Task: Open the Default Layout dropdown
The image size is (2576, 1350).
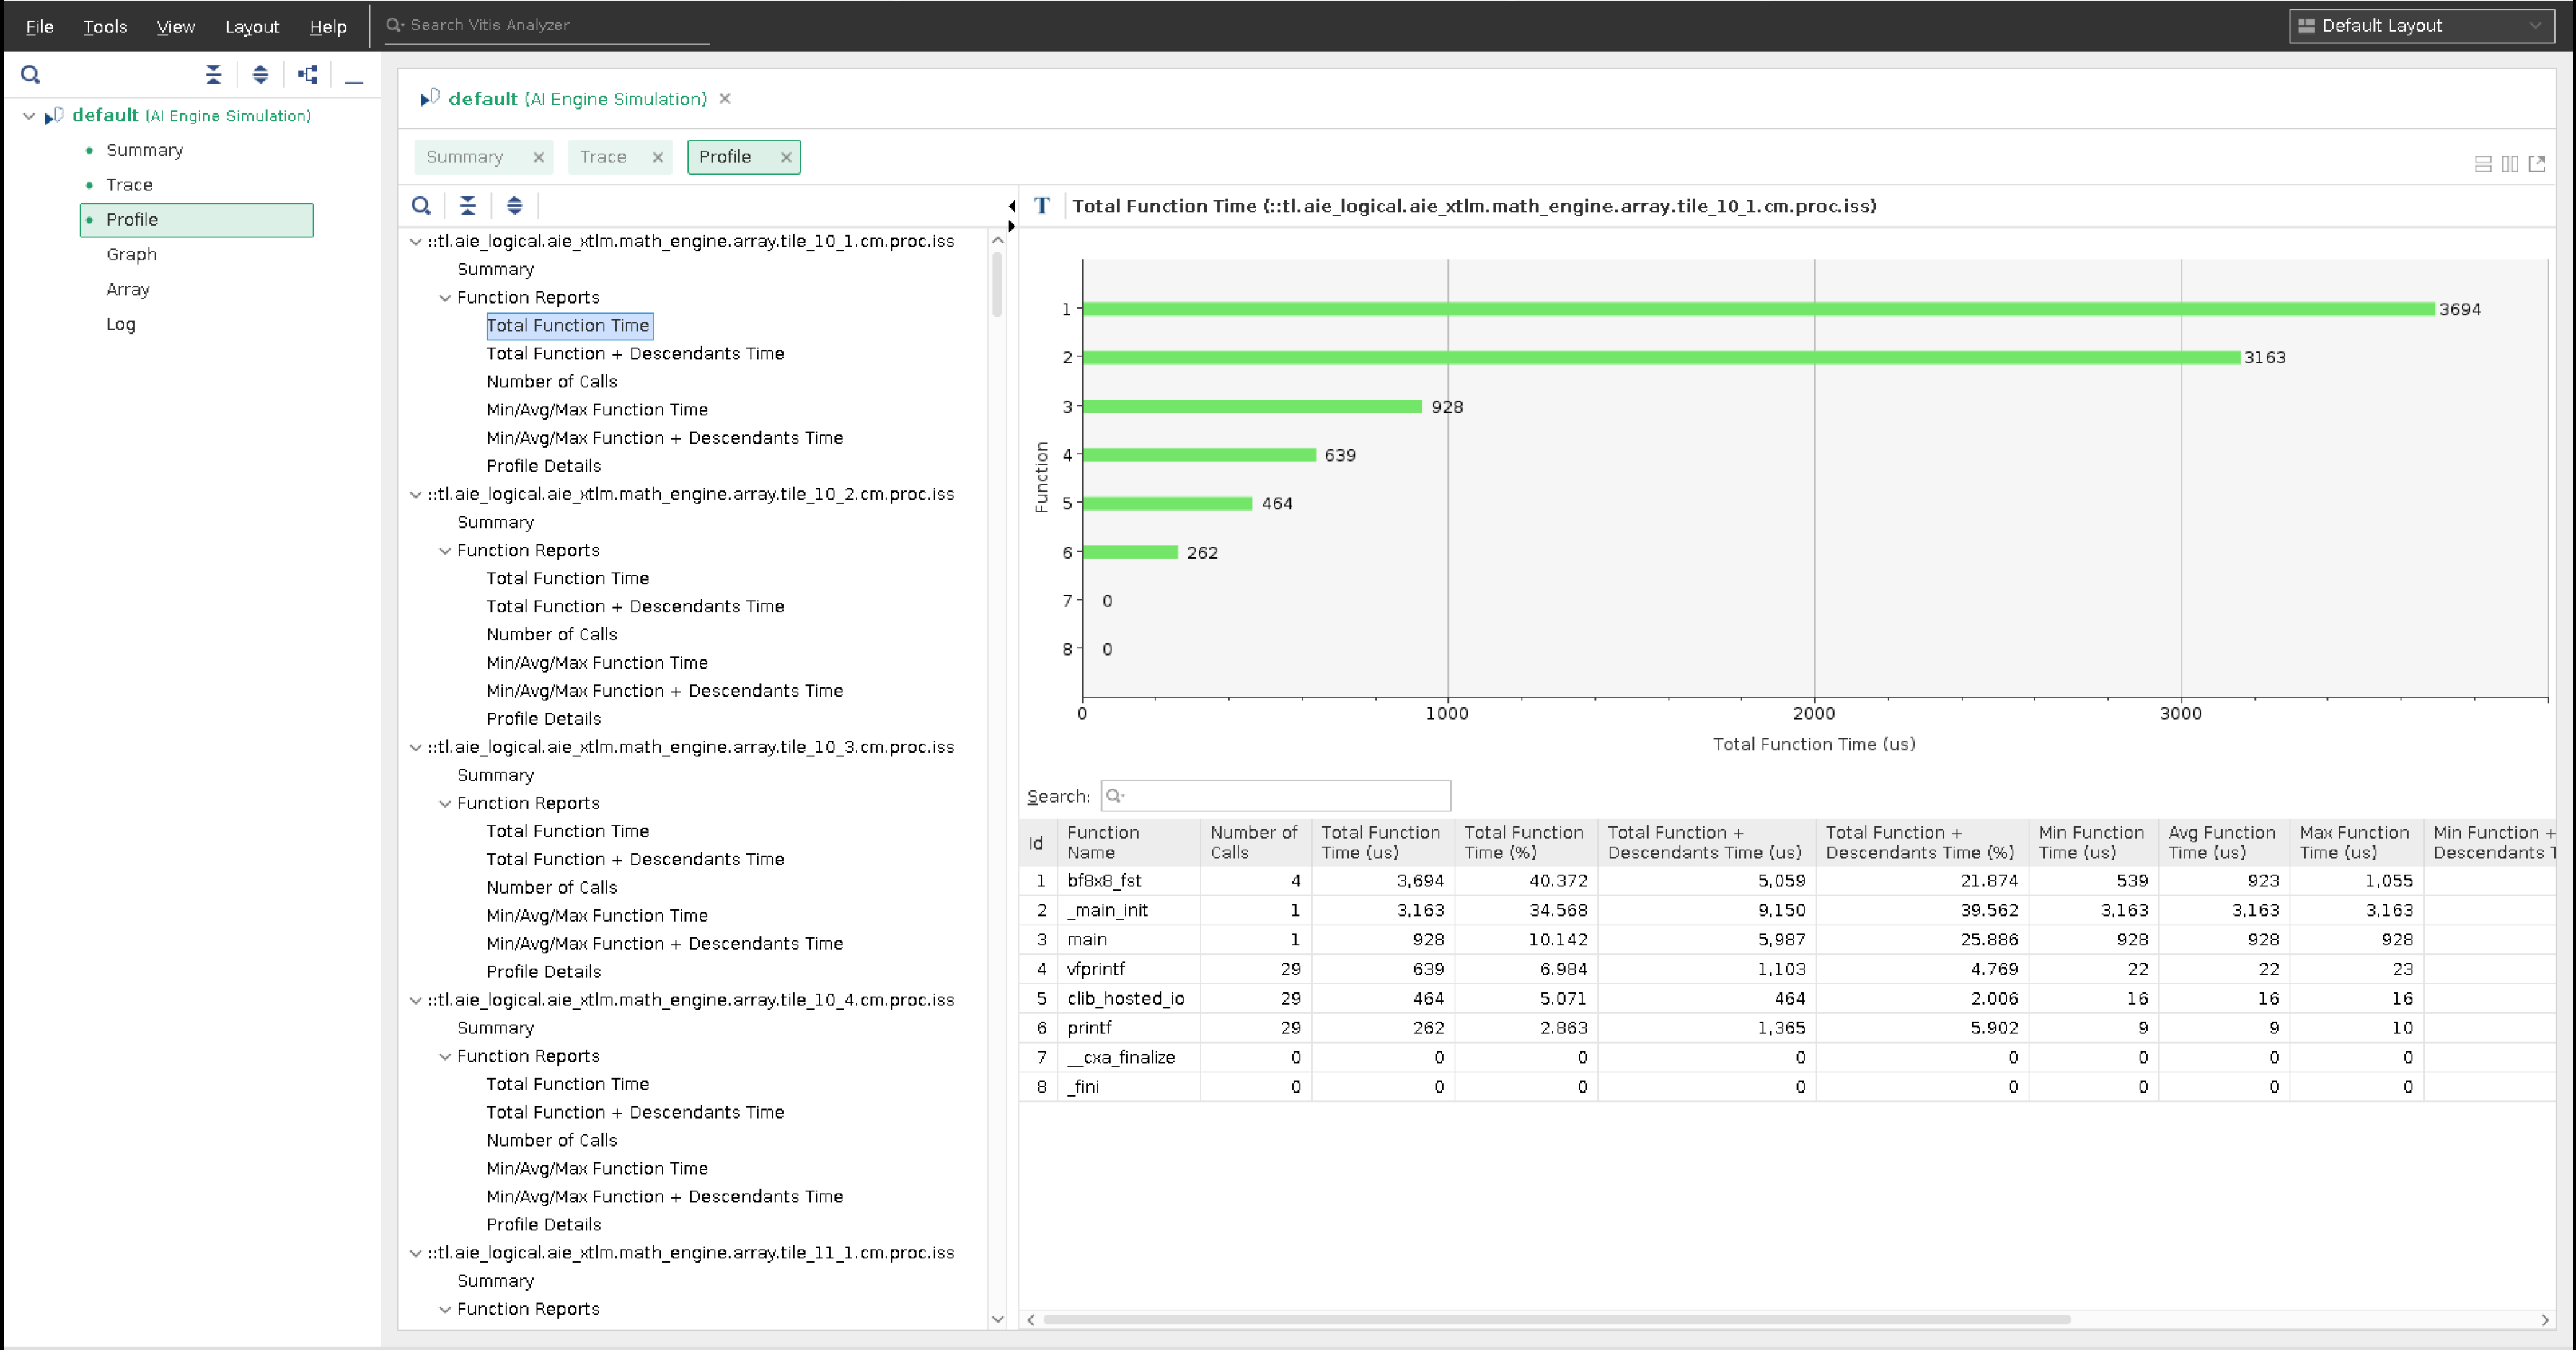Action: [2422, 26]
